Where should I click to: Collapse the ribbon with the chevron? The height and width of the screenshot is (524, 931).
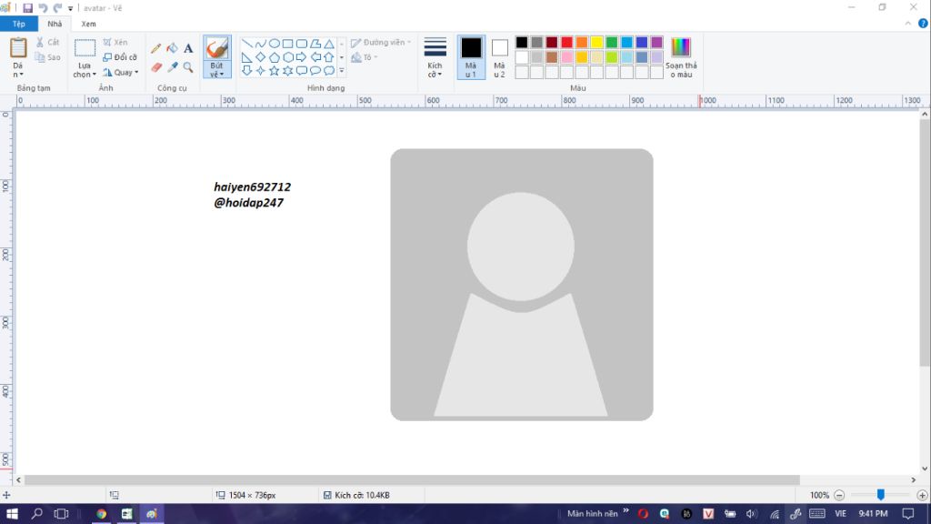pyautogui.click(x=908, y=24)
